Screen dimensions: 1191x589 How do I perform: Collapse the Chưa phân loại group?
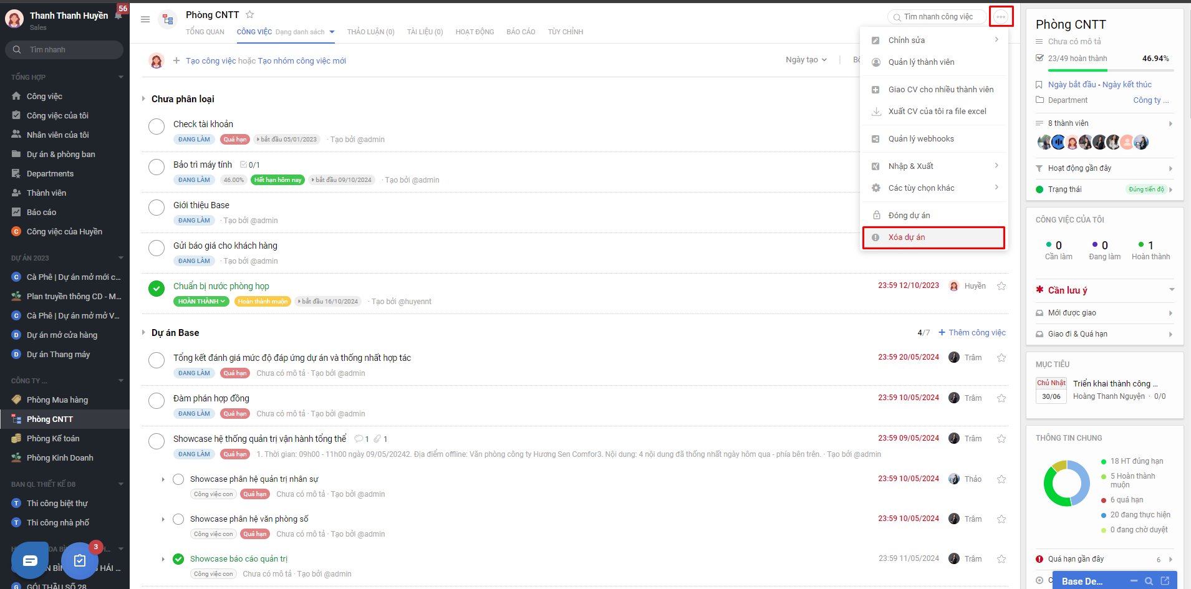(x=143, y=98)
